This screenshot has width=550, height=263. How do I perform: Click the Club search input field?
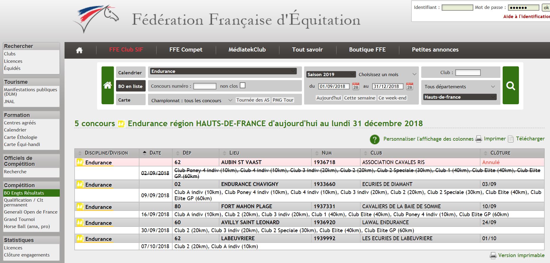point(468,73)
